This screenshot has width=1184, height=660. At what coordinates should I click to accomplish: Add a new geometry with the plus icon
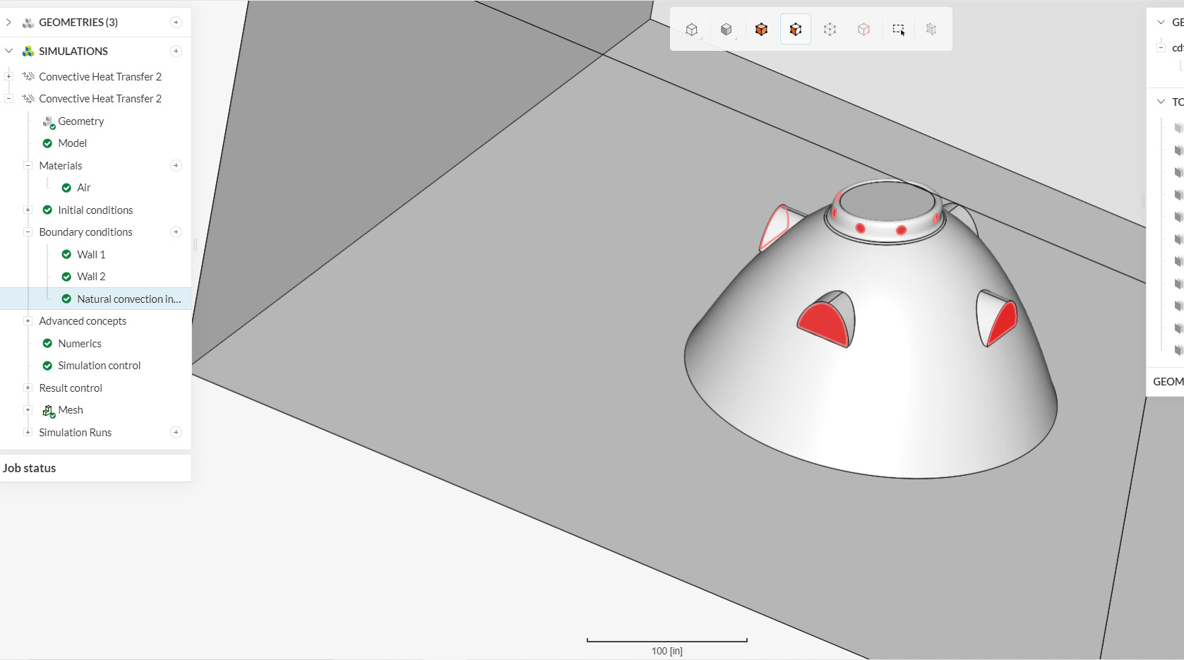[x=176, y=23]
